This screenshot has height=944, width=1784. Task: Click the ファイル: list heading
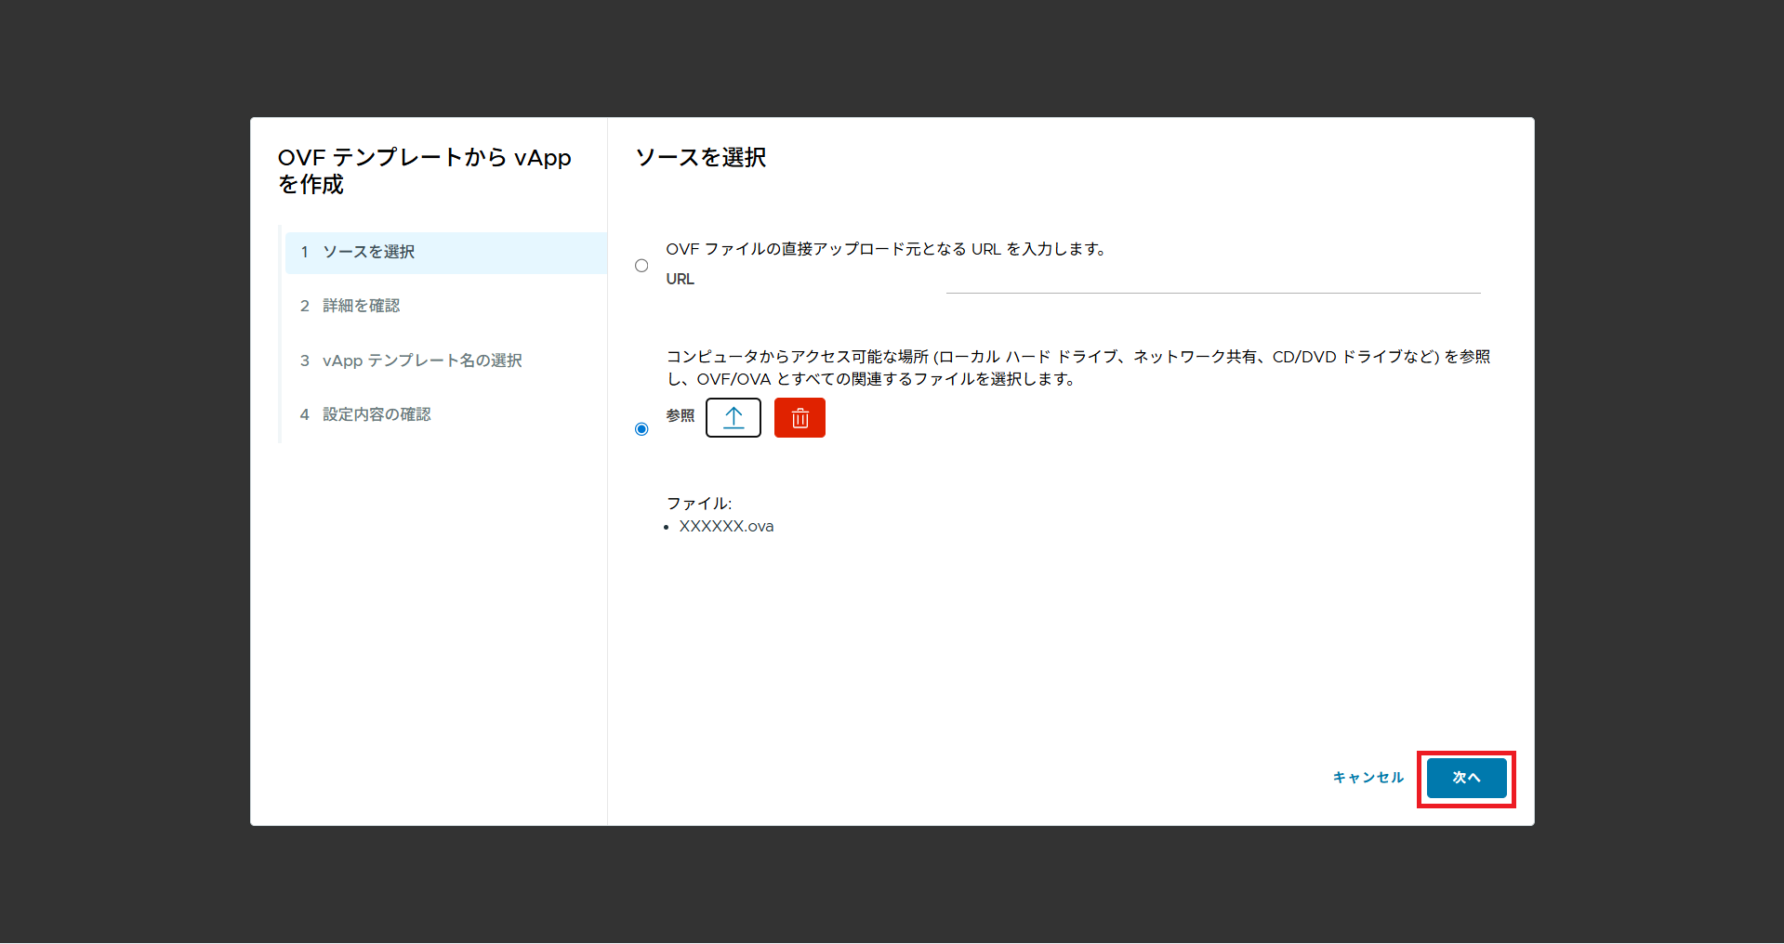699,504
